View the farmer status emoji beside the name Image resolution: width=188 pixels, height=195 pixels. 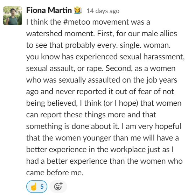pyautogui.click(x=78, y=10)
